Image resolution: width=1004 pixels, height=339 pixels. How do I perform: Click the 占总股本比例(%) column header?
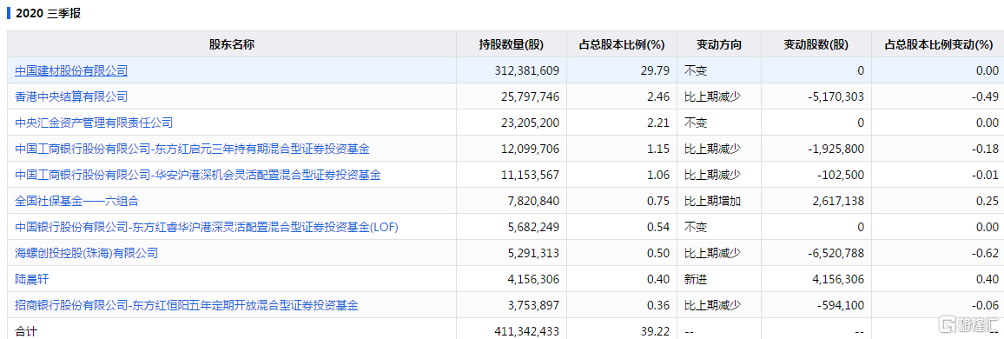point(621,44)
